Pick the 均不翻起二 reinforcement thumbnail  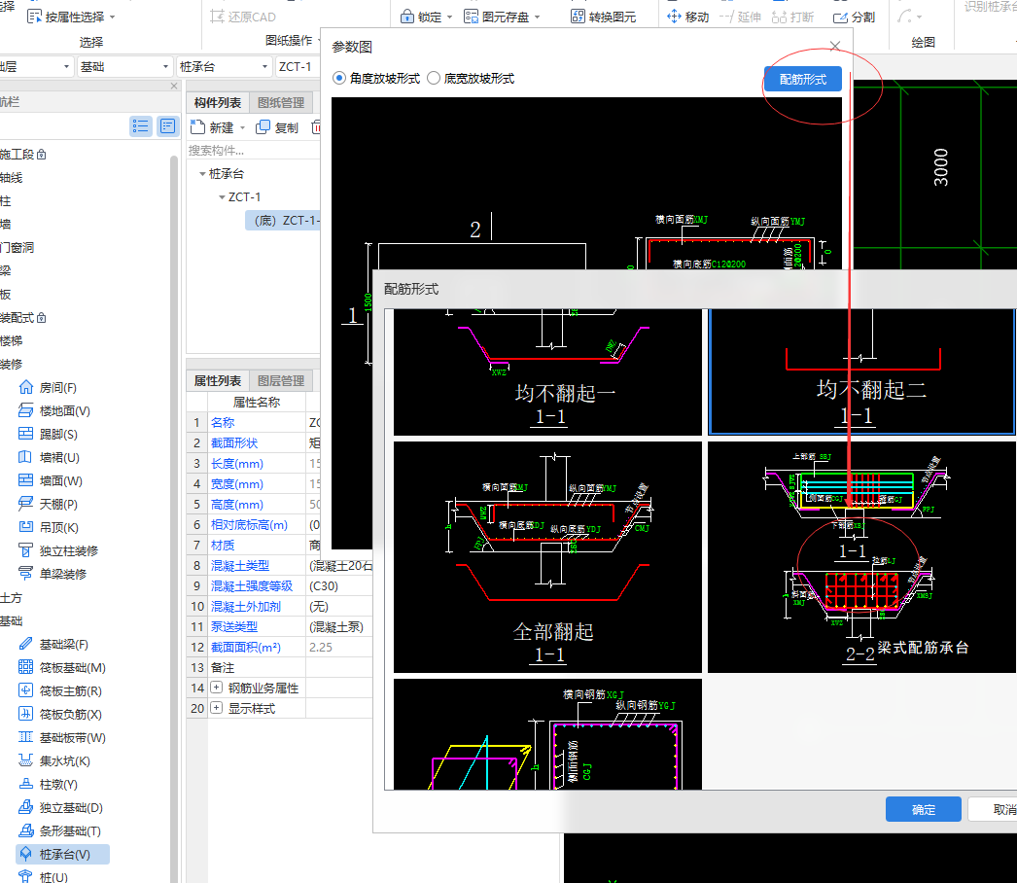pos(862,372)
